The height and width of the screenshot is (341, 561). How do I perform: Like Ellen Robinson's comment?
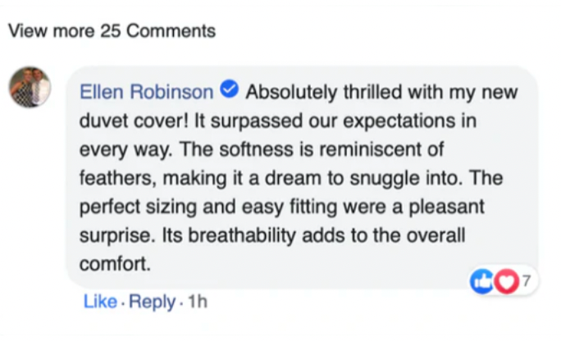(x=99, y=302)
